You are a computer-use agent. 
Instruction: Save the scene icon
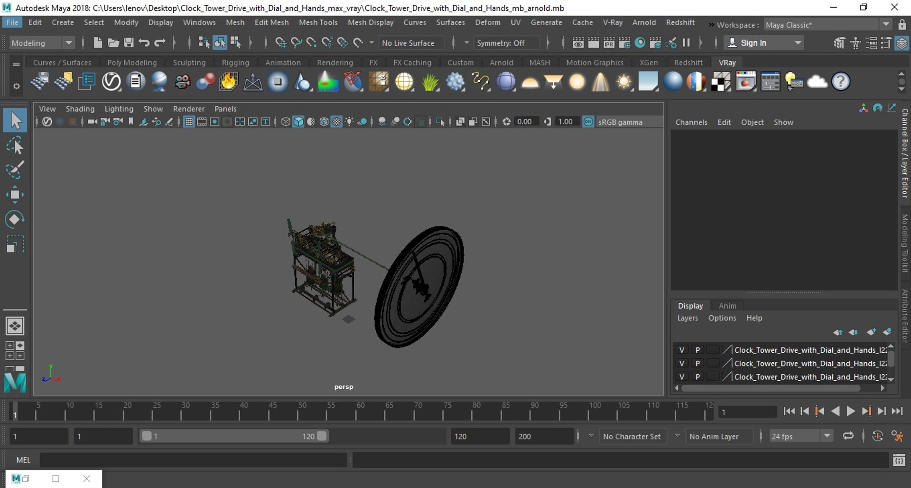[129, 43]
